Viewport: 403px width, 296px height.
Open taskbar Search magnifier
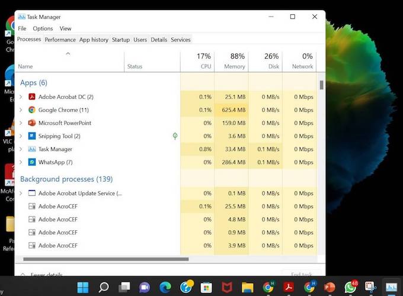click(x=104, y=287)
